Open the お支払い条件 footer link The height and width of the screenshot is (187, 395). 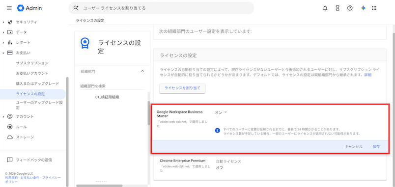[30, 178]
